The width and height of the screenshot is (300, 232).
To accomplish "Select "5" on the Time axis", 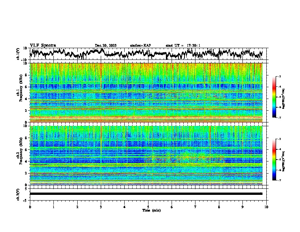I will 148,207.
